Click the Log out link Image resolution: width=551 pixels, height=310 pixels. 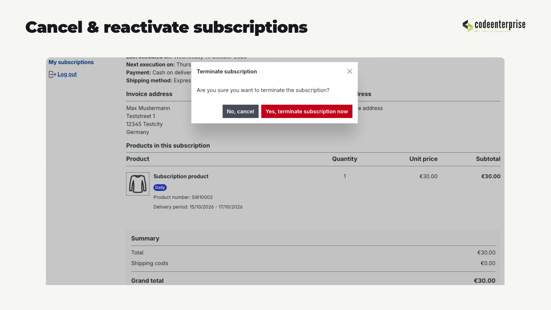click(x=67, y=74)
